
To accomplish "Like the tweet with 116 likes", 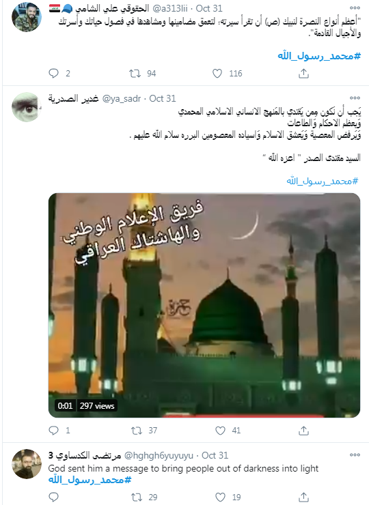I will tap(217, 74).
